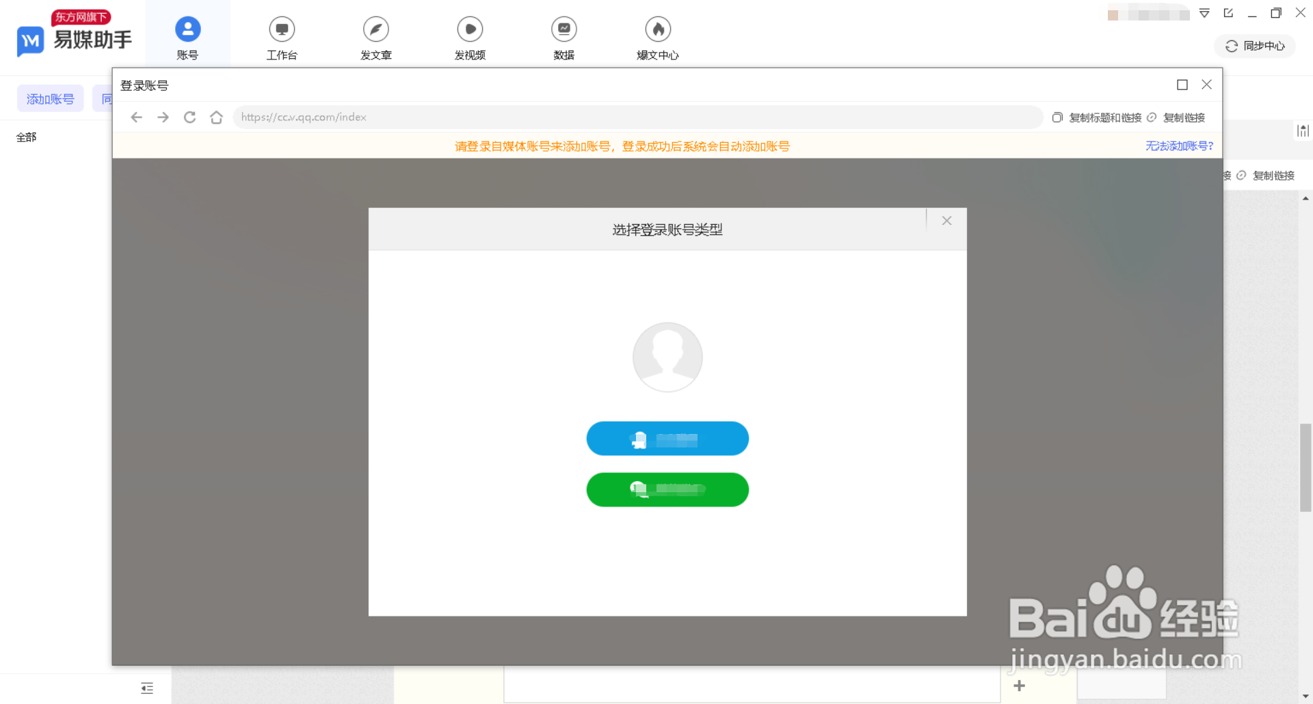This screenshot has height=704, width=1313.
Task: Refresh the login page
Action: coord(189,117)
